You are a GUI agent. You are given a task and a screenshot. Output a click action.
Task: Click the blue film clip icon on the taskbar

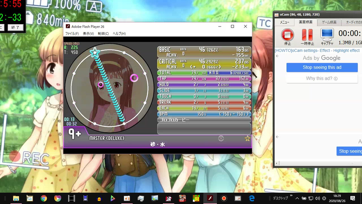coord(85,198)
